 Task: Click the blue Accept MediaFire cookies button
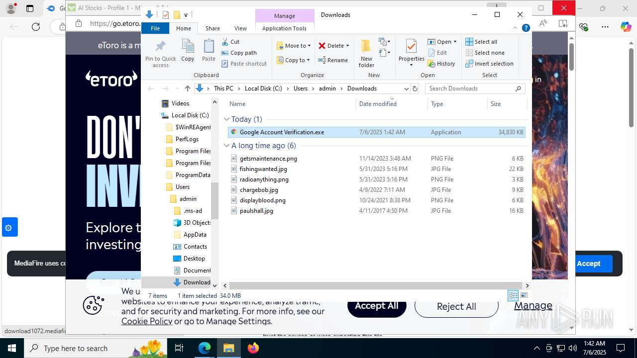(589, 264)
